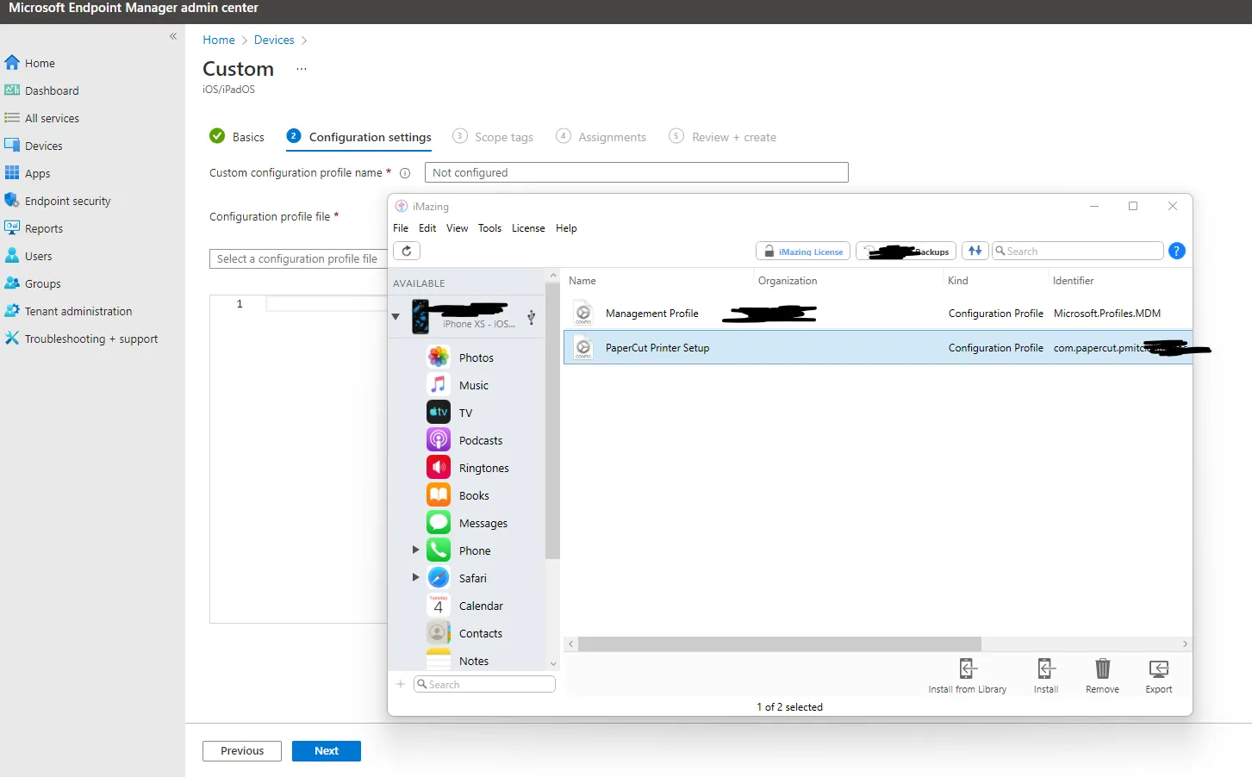Go to Devices in the sidebar

34,146
